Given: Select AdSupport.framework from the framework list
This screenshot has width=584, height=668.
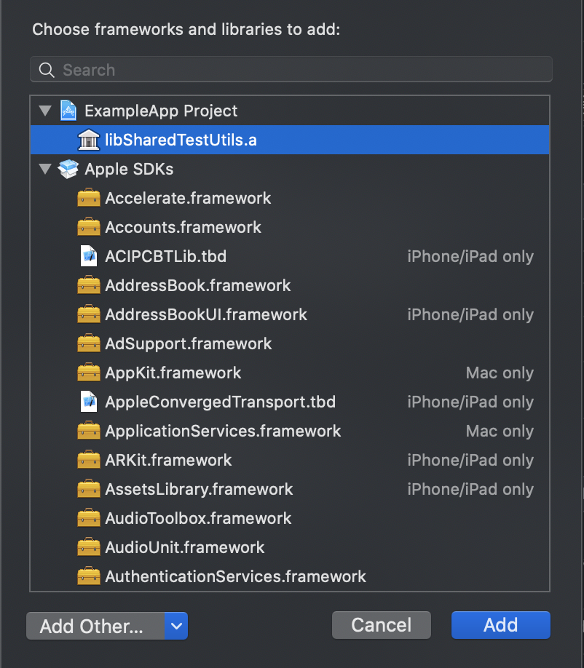Looking at the screenshot, I should pos(182,343).
